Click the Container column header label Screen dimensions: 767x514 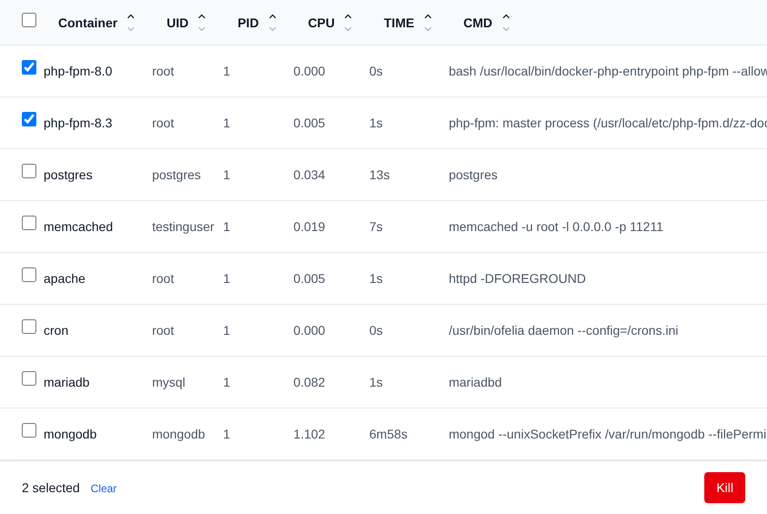pyautogui.click(x=88, y=23)
